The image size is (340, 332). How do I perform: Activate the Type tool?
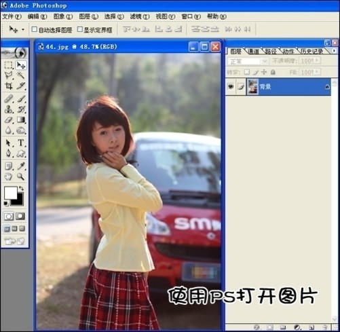(21, 143)
